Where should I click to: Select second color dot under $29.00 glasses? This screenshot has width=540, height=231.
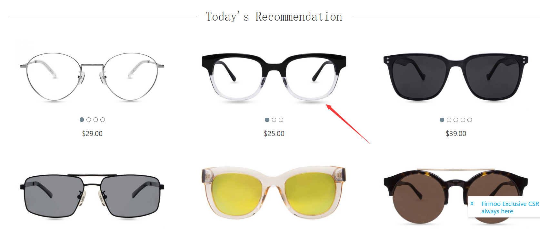point(89,120)
